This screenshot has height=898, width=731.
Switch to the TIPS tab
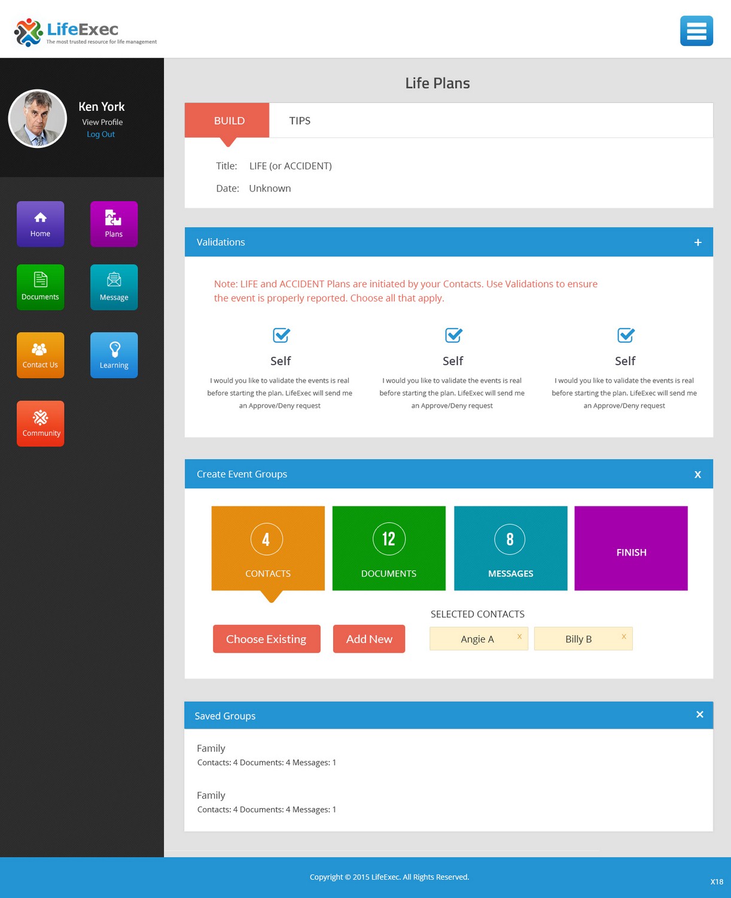pyautogui.click(x=300, y=120)
